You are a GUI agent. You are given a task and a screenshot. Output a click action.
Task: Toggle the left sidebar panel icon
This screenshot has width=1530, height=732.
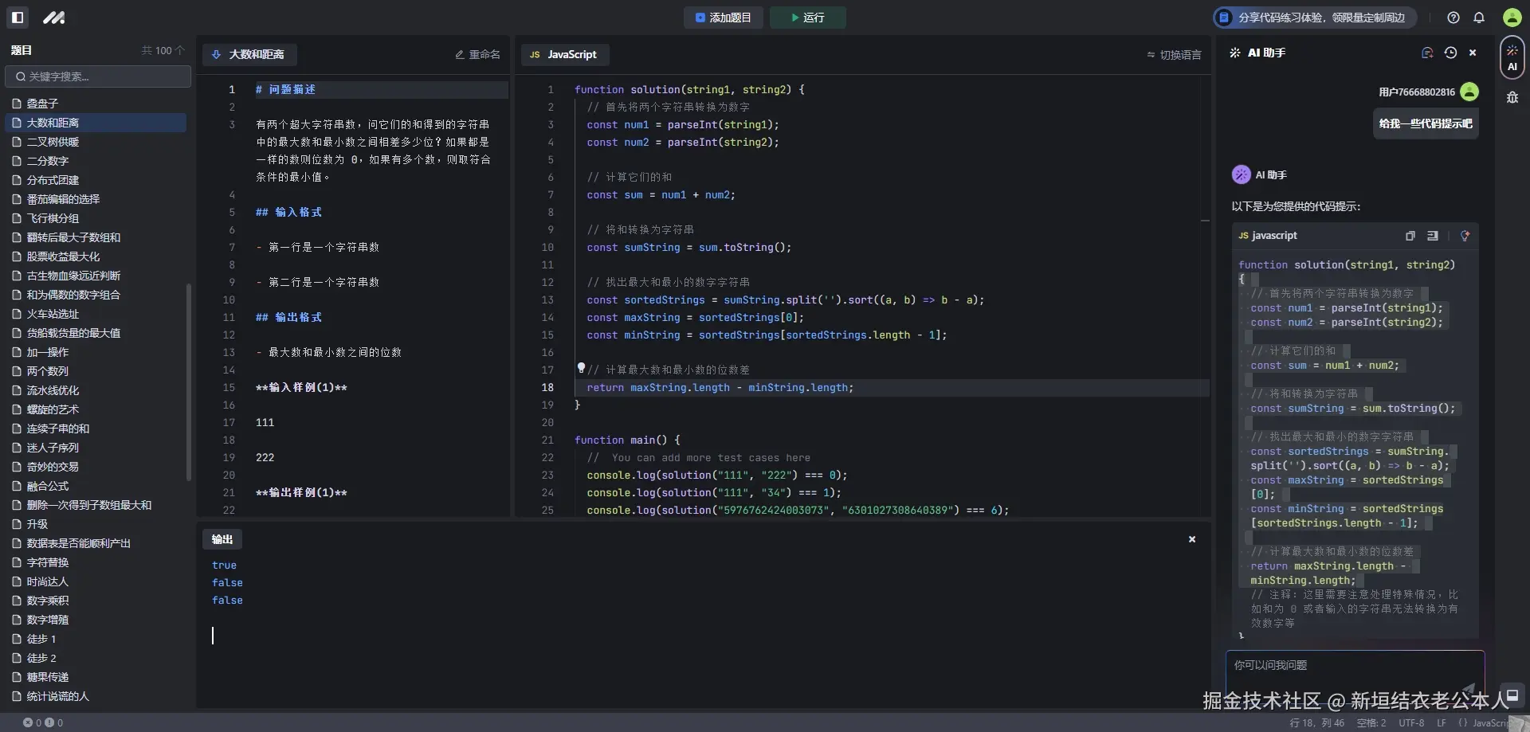[18, 17]
